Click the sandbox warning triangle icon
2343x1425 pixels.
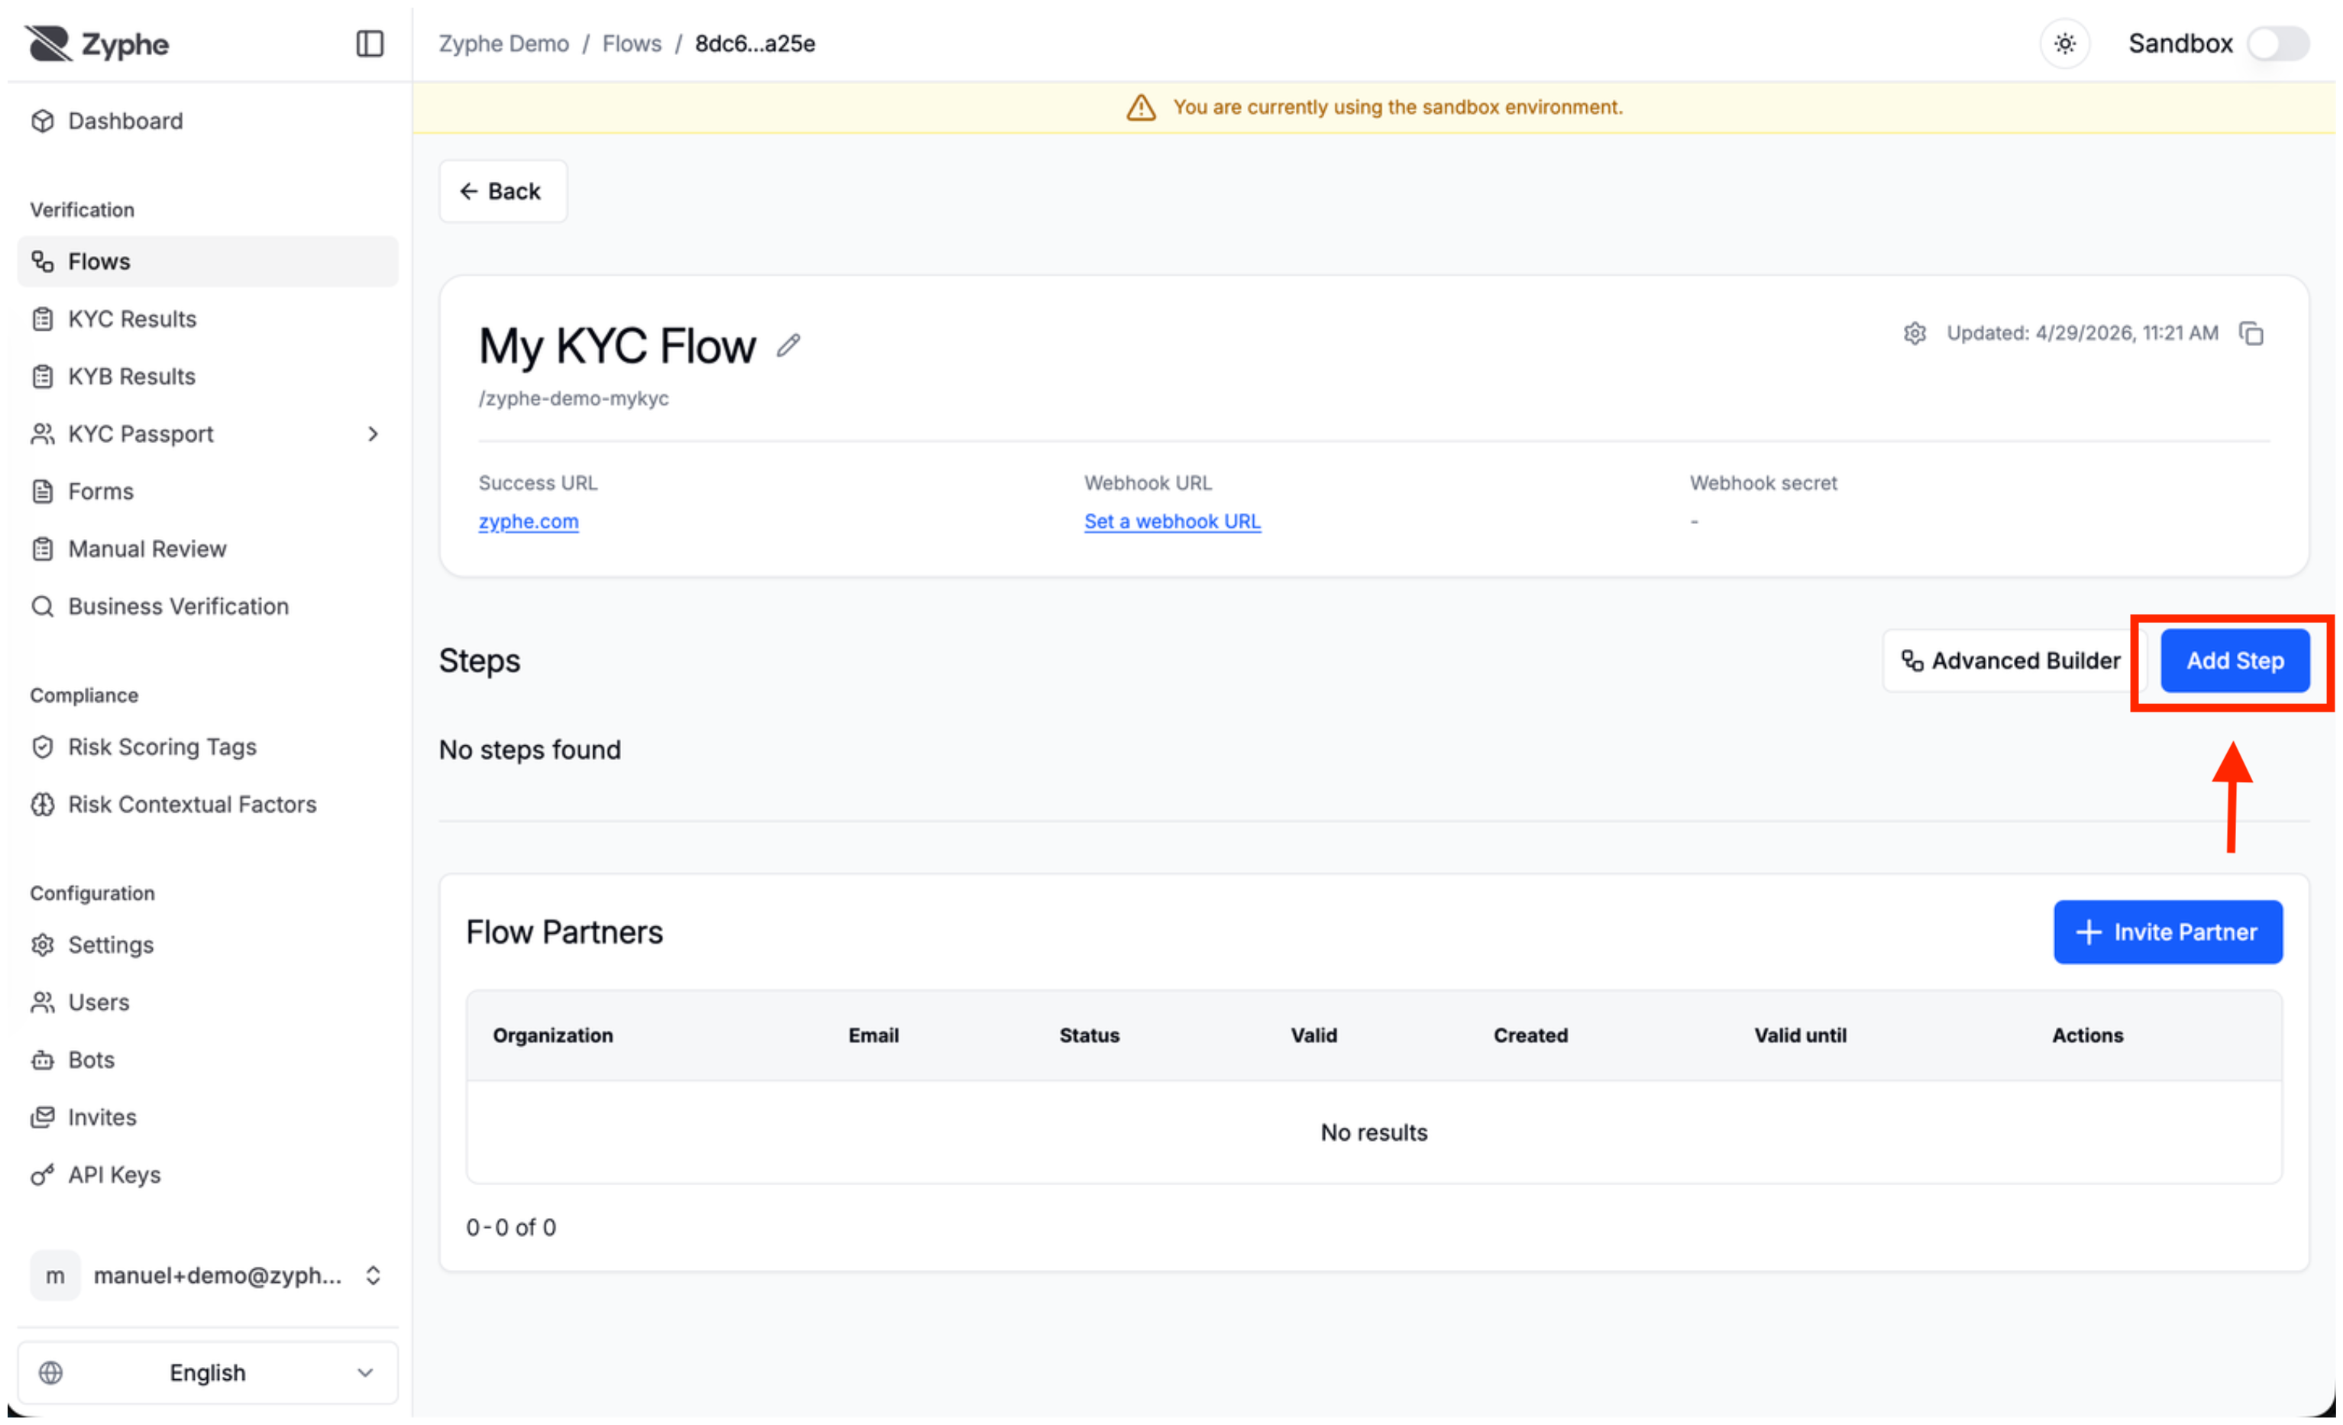point(1141,108)
